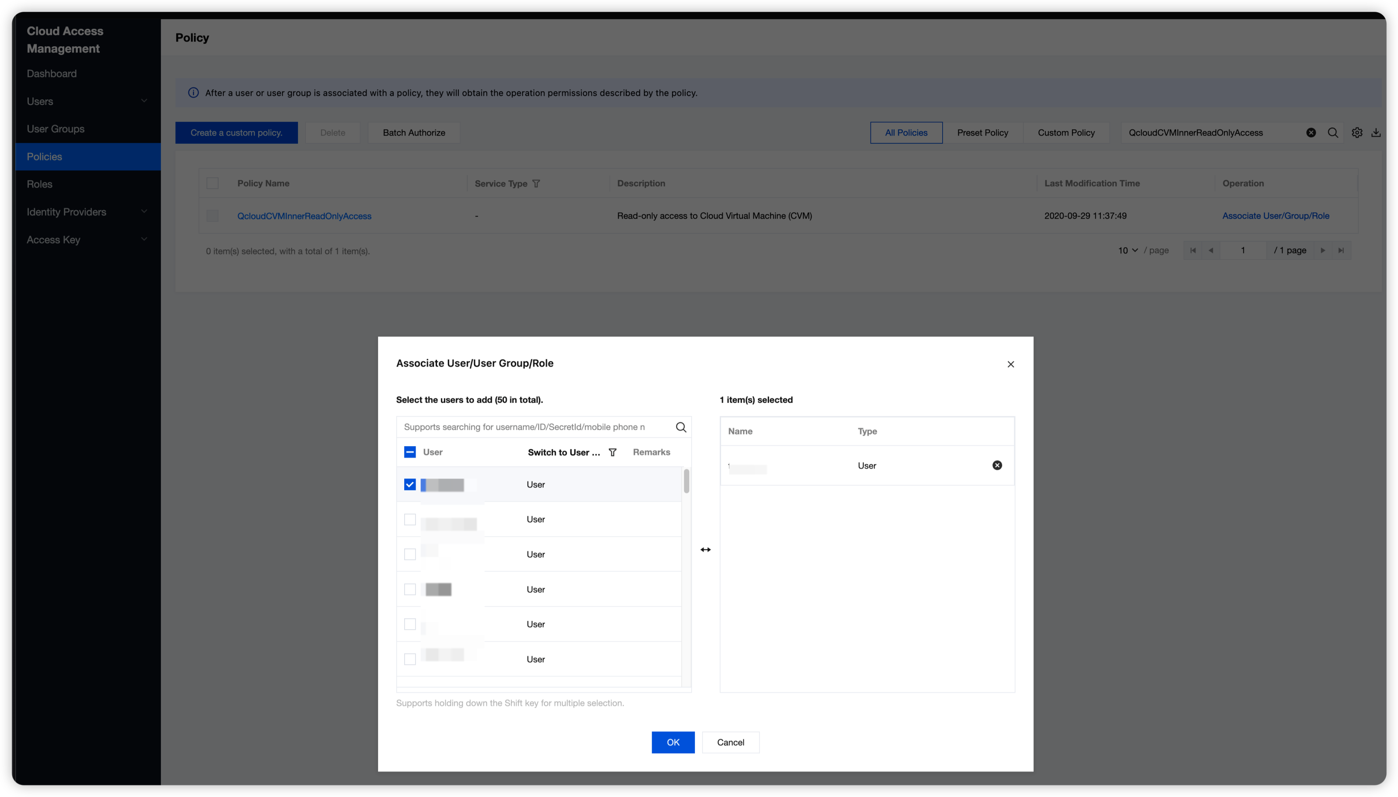The image size is (1398, 797).
Task: Click the user list scrollbar thumb
Action: point(687,481)
